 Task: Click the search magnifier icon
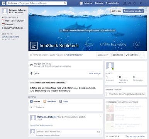(x=65, y=3)
